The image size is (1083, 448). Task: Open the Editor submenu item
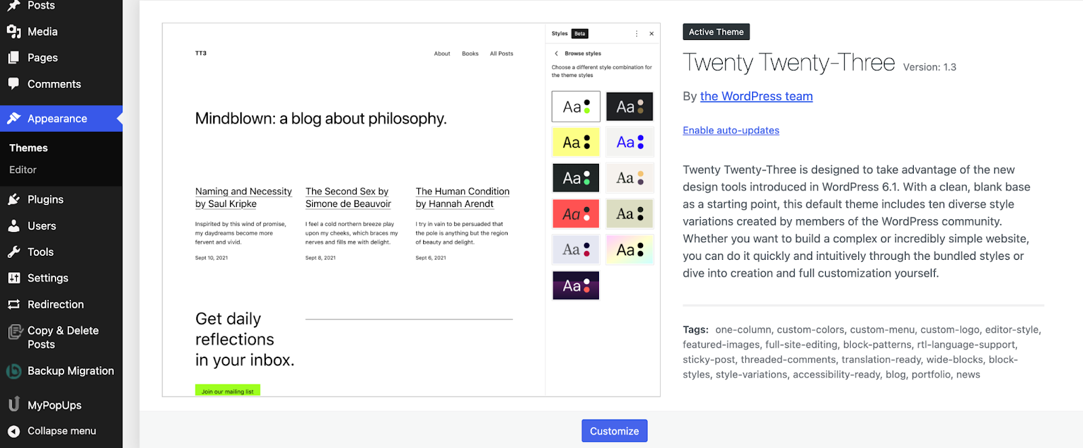[23, 170]
